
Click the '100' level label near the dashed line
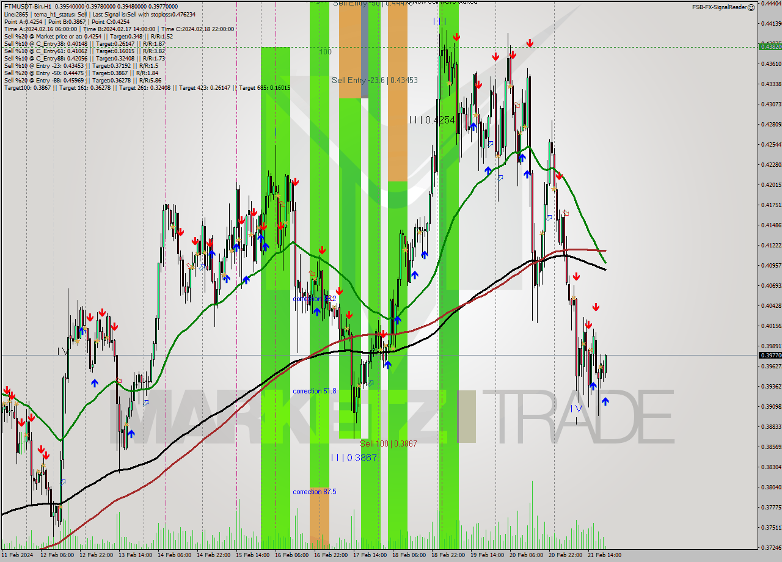click(325, 52)
